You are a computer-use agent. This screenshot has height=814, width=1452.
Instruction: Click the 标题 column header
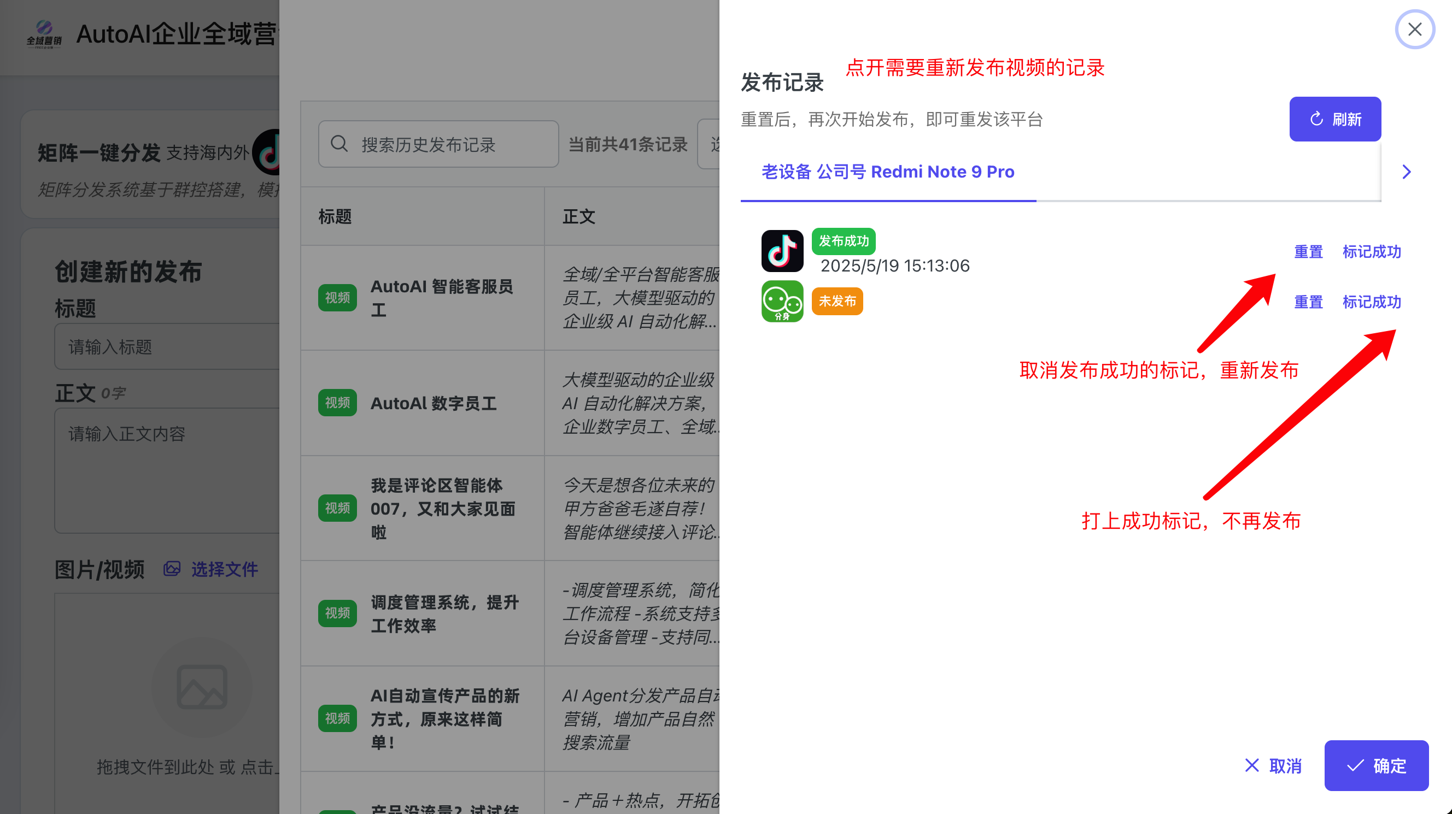[335, 216]
